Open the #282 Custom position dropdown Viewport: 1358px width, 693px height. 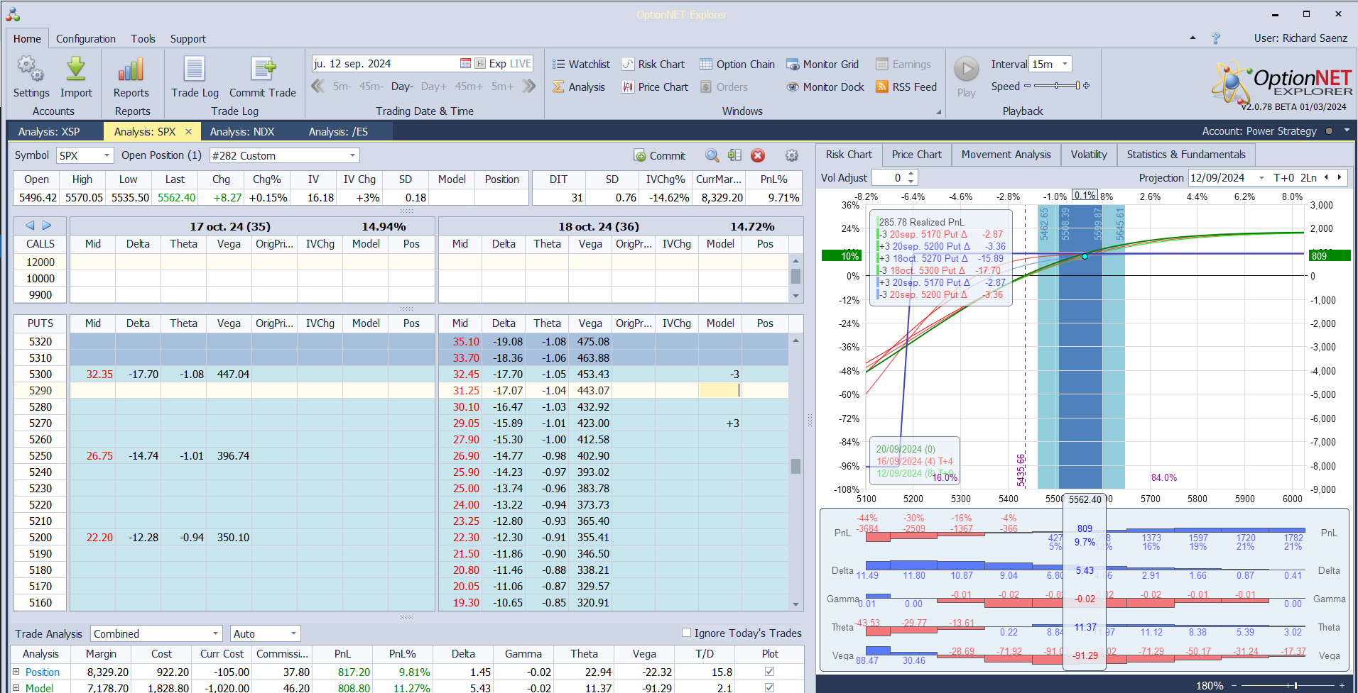[x=352, y=155]
